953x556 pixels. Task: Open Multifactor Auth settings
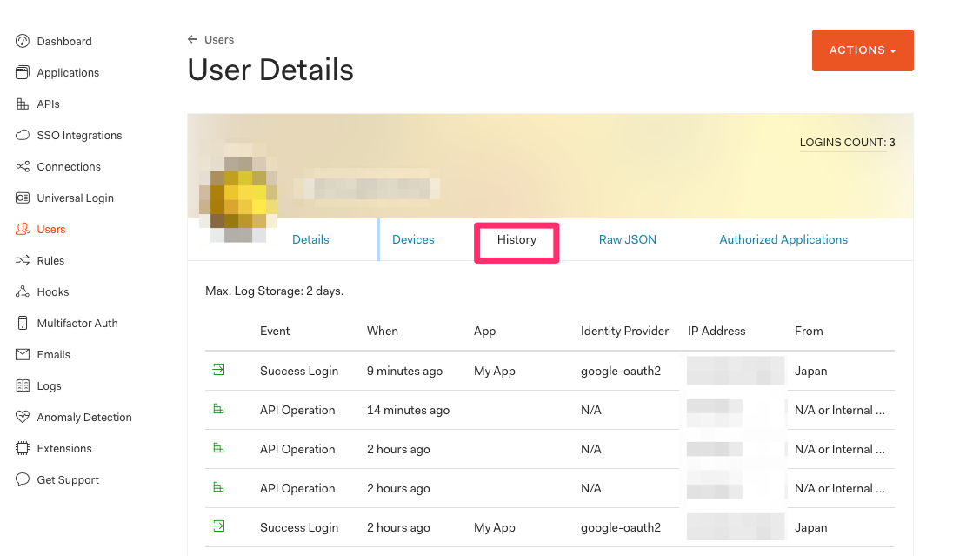point(77,323)
